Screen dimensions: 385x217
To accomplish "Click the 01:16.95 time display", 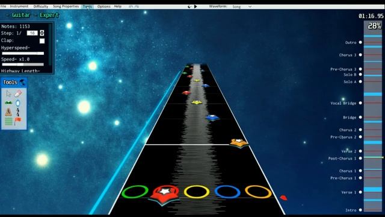I will point(371,16).
